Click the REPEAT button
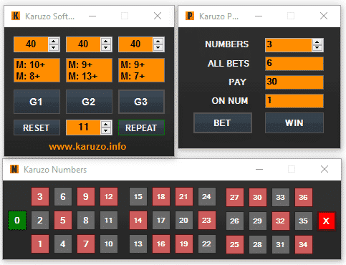Screen dimensions: 346x265 click(x=141, y=127)
